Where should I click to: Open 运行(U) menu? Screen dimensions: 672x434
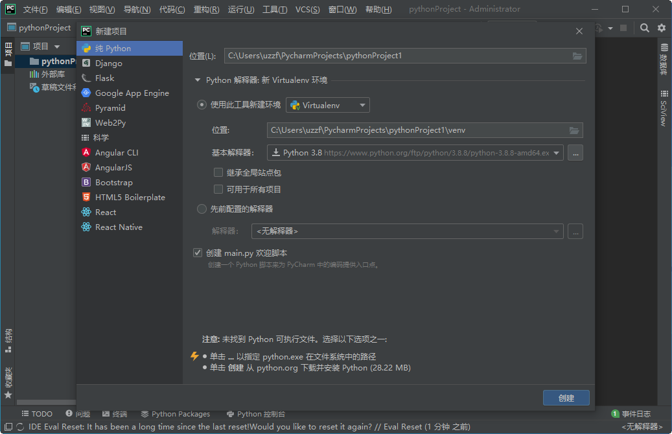(x=241, y=9)
